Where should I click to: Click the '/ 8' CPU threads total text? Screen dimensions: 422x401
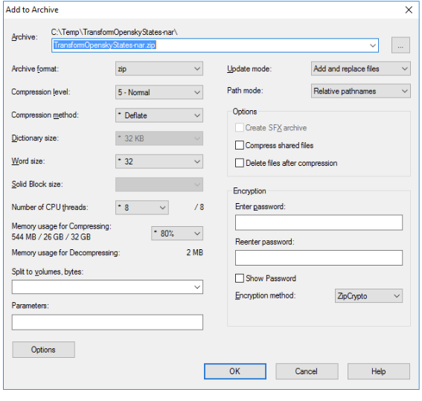point(199,207)
